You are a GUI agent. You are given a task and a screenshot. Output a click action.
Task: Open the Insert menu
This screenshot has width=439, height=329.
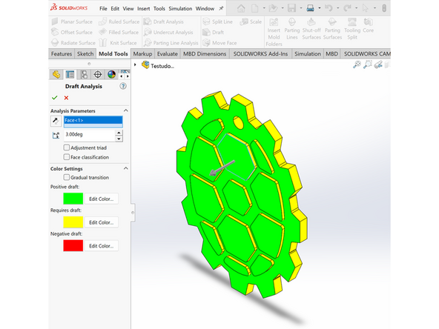143,9
